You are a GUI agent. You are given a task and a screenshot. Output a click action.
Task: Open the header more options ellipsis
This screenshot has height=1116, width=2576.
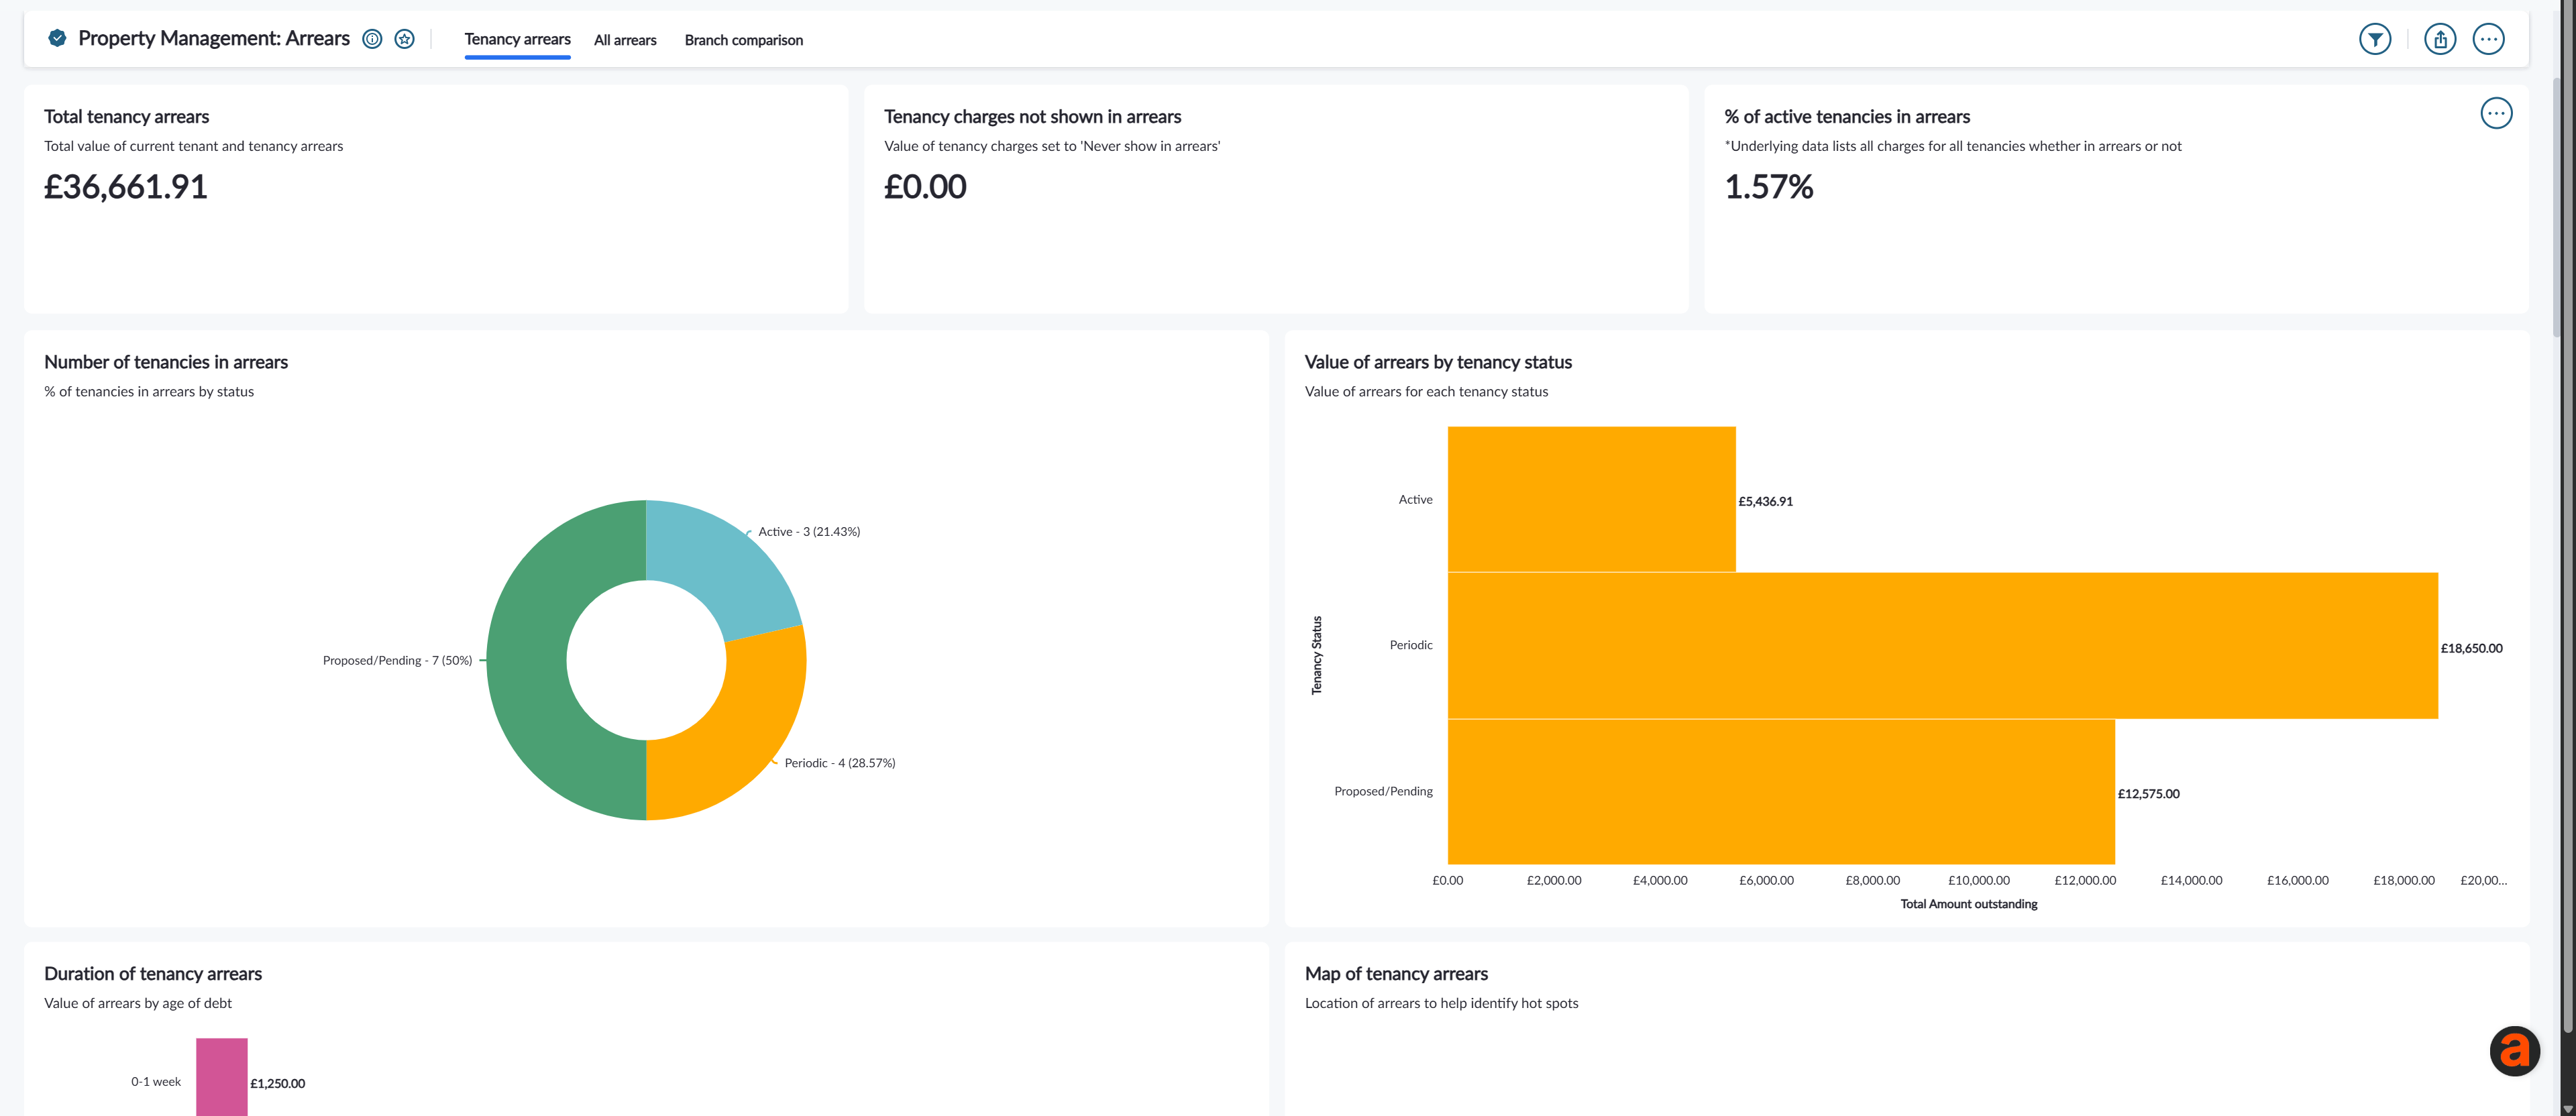point(2488,39)
